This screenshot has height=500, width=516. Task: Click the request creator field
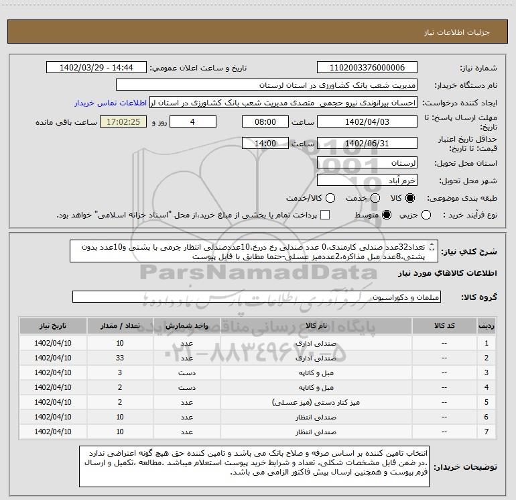(283, 103)
